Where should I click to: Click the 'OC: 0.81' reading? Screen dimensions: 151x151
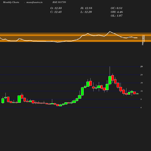click(117, 8)
